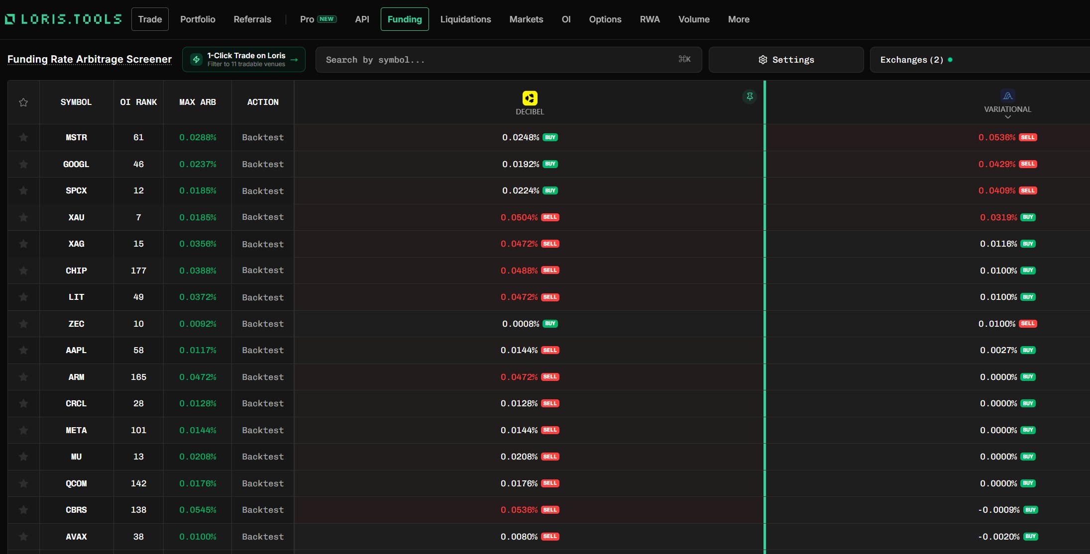The image size is (1090, 554).
Task: Focus the Search by symbol field
Action: (x=509, y=60)
